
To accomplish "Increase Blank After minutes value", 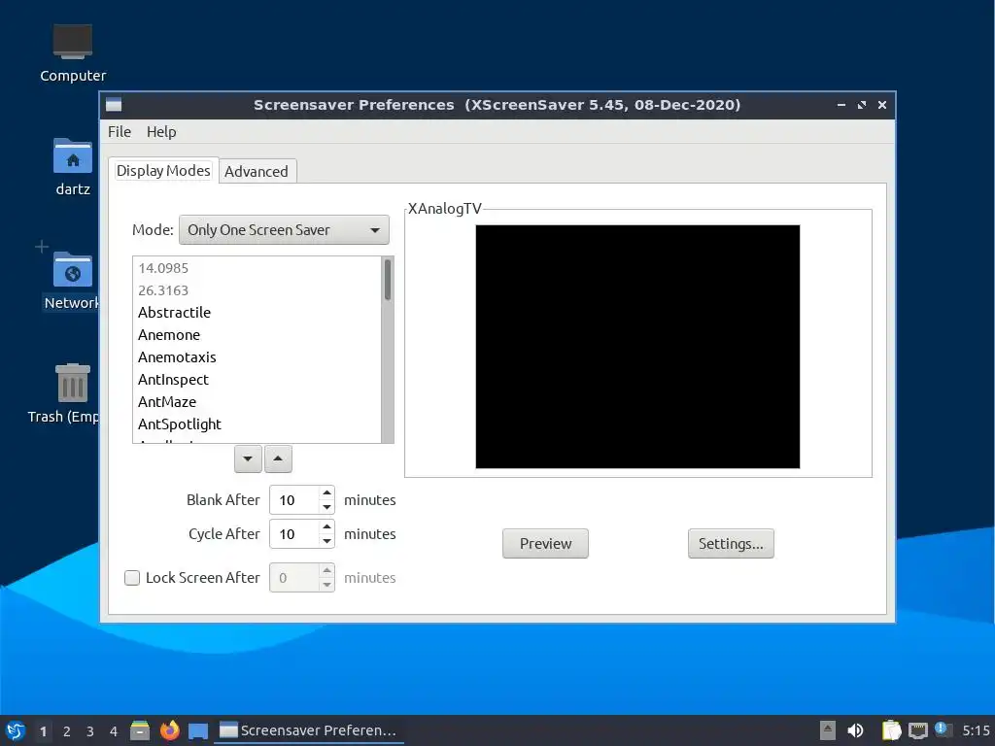I will [326, 492].
